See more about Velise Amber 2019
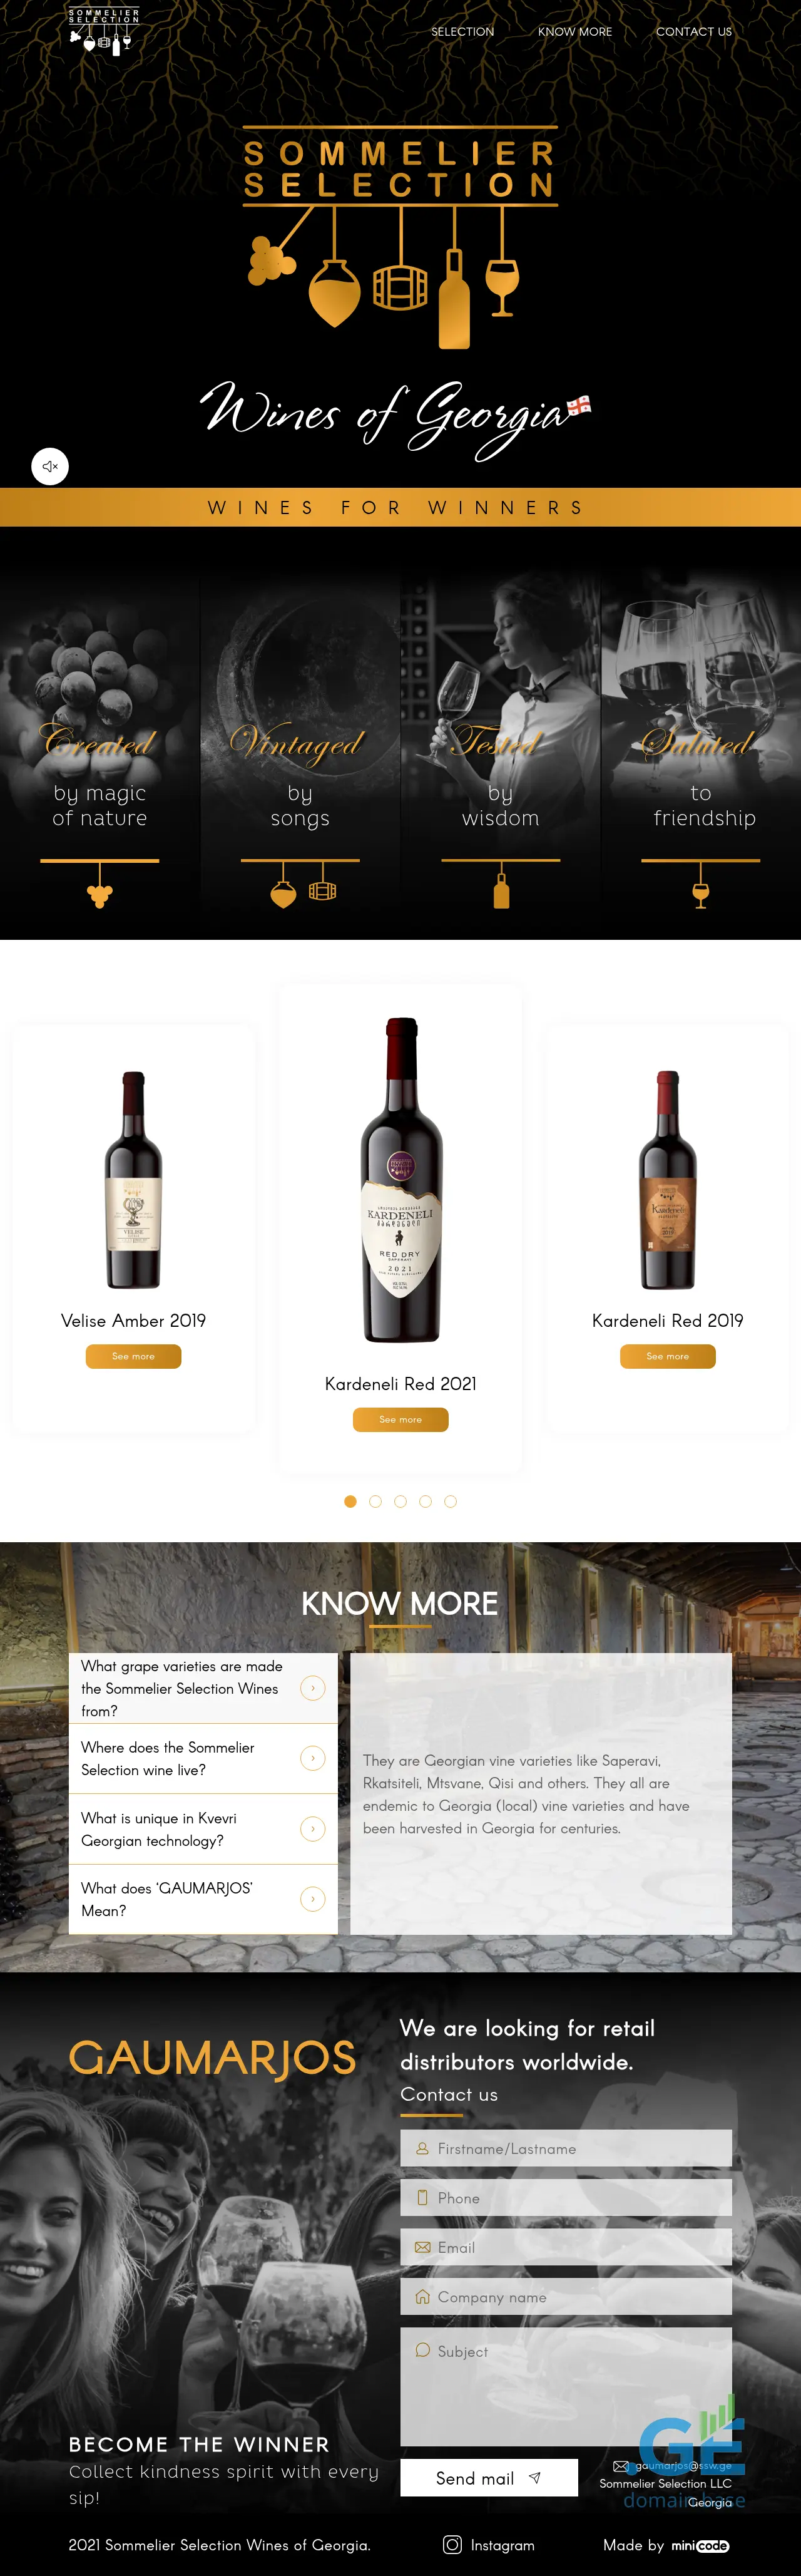Viewport: 801px width, 2576px height. point(133,1356)
